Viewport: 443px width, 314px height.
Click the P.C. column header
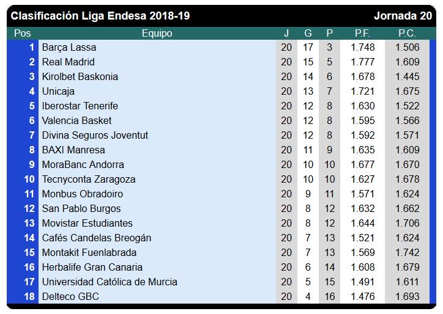(x=407, y=34)
